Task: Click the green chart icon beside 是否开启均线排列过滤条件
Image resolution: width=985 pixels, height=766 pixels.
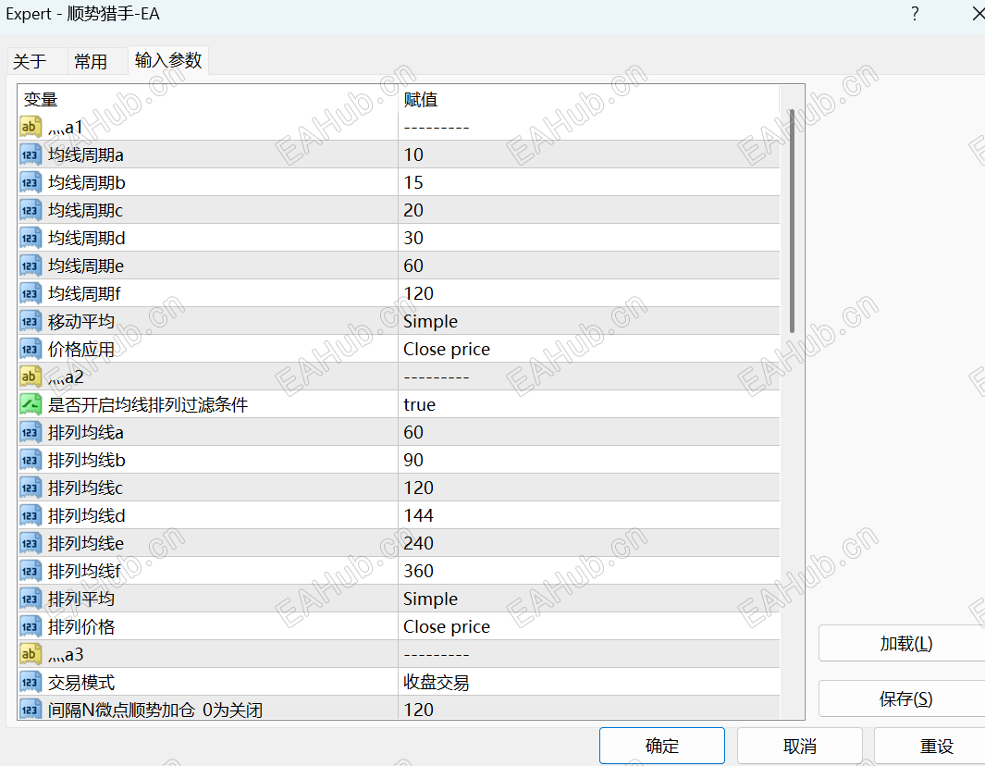Action: click(29, 404)
